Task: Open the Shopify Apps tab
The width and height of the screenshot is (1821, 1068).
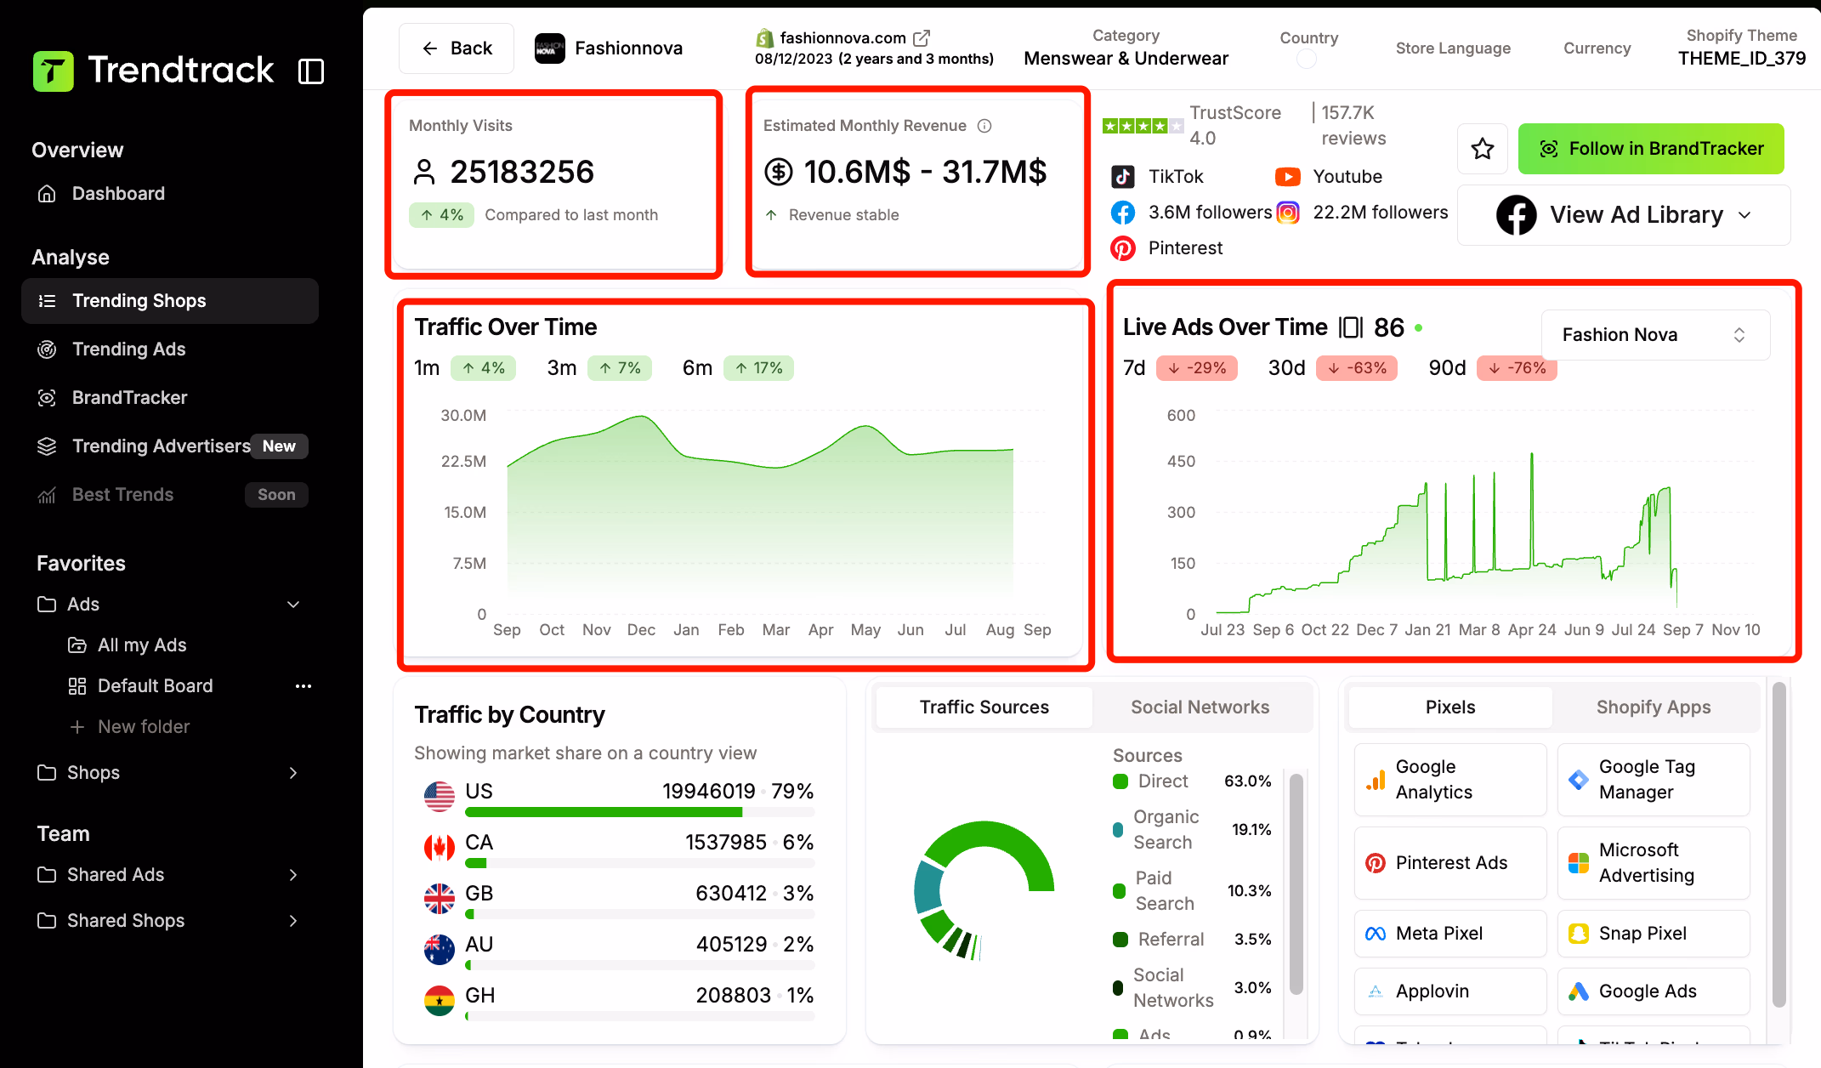Action: (1653, 707)
